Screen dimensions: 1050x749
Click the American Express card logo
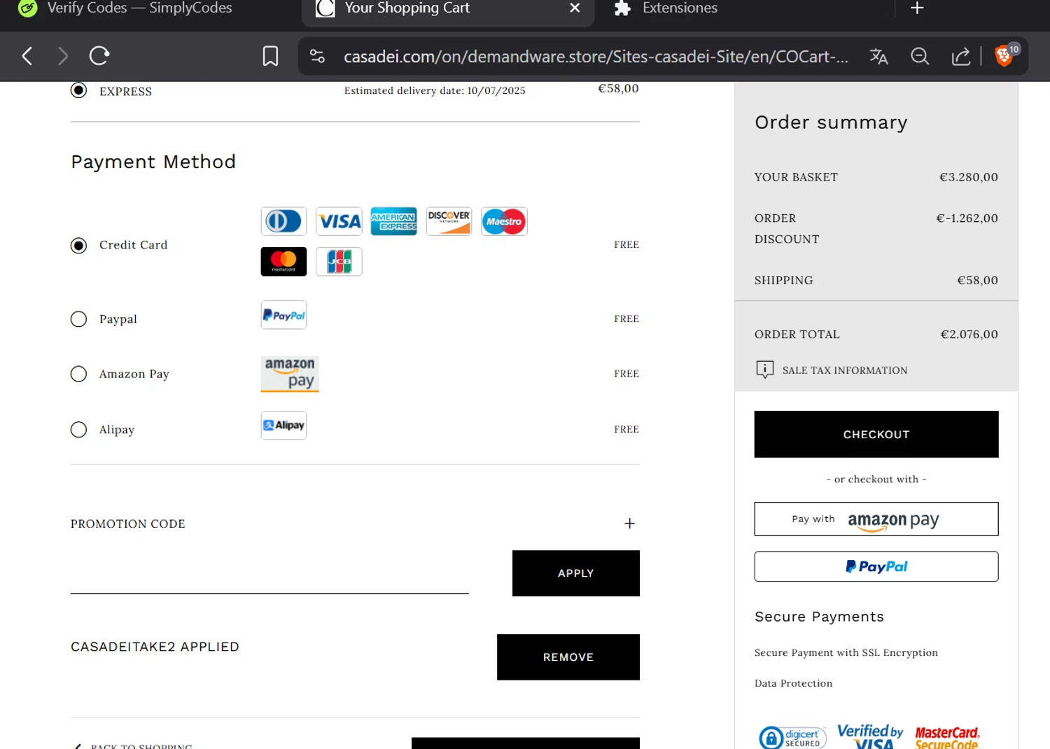[393, 221]
